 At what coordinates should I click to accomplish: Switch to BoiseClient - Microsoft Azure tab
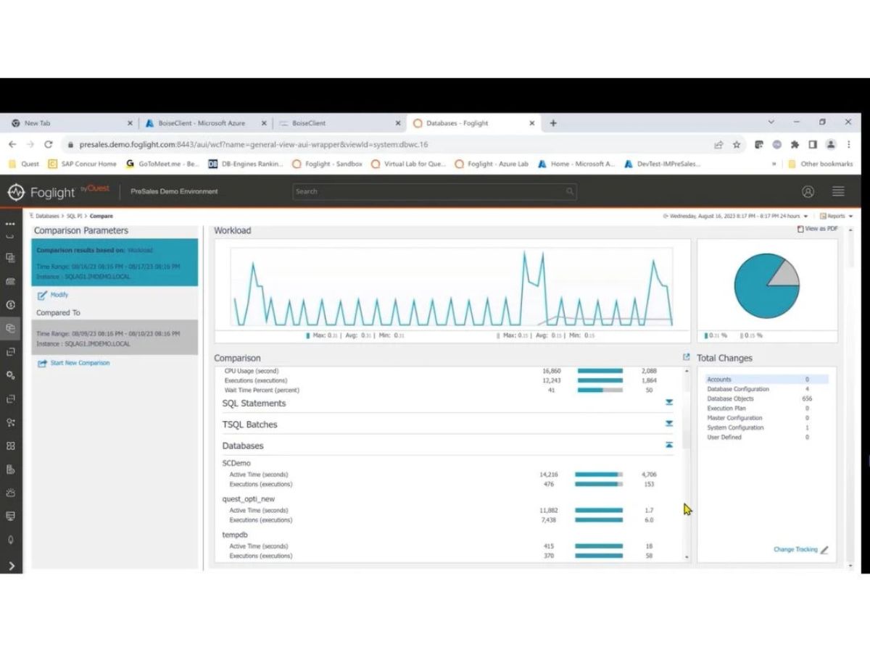click(202, 123)
